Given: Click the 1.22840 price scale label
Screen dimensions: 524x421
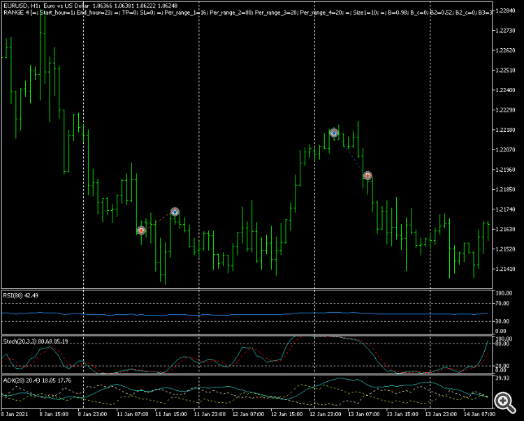Looking at the screenshot, I should [504, 10].
